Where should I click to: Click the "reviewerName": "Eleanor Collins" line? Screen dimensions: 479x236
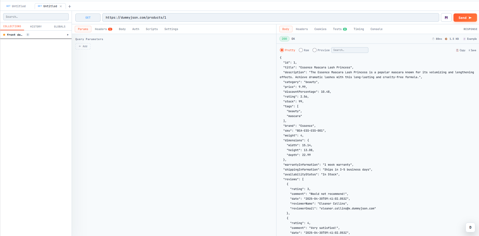point(319,204)
